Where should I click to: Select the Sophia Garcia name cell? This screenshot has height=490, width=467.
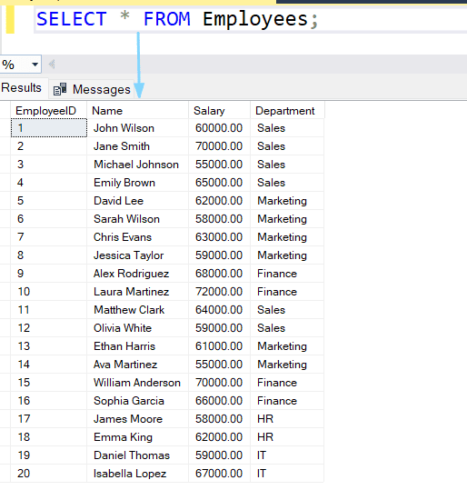click(x=138, y=401)
